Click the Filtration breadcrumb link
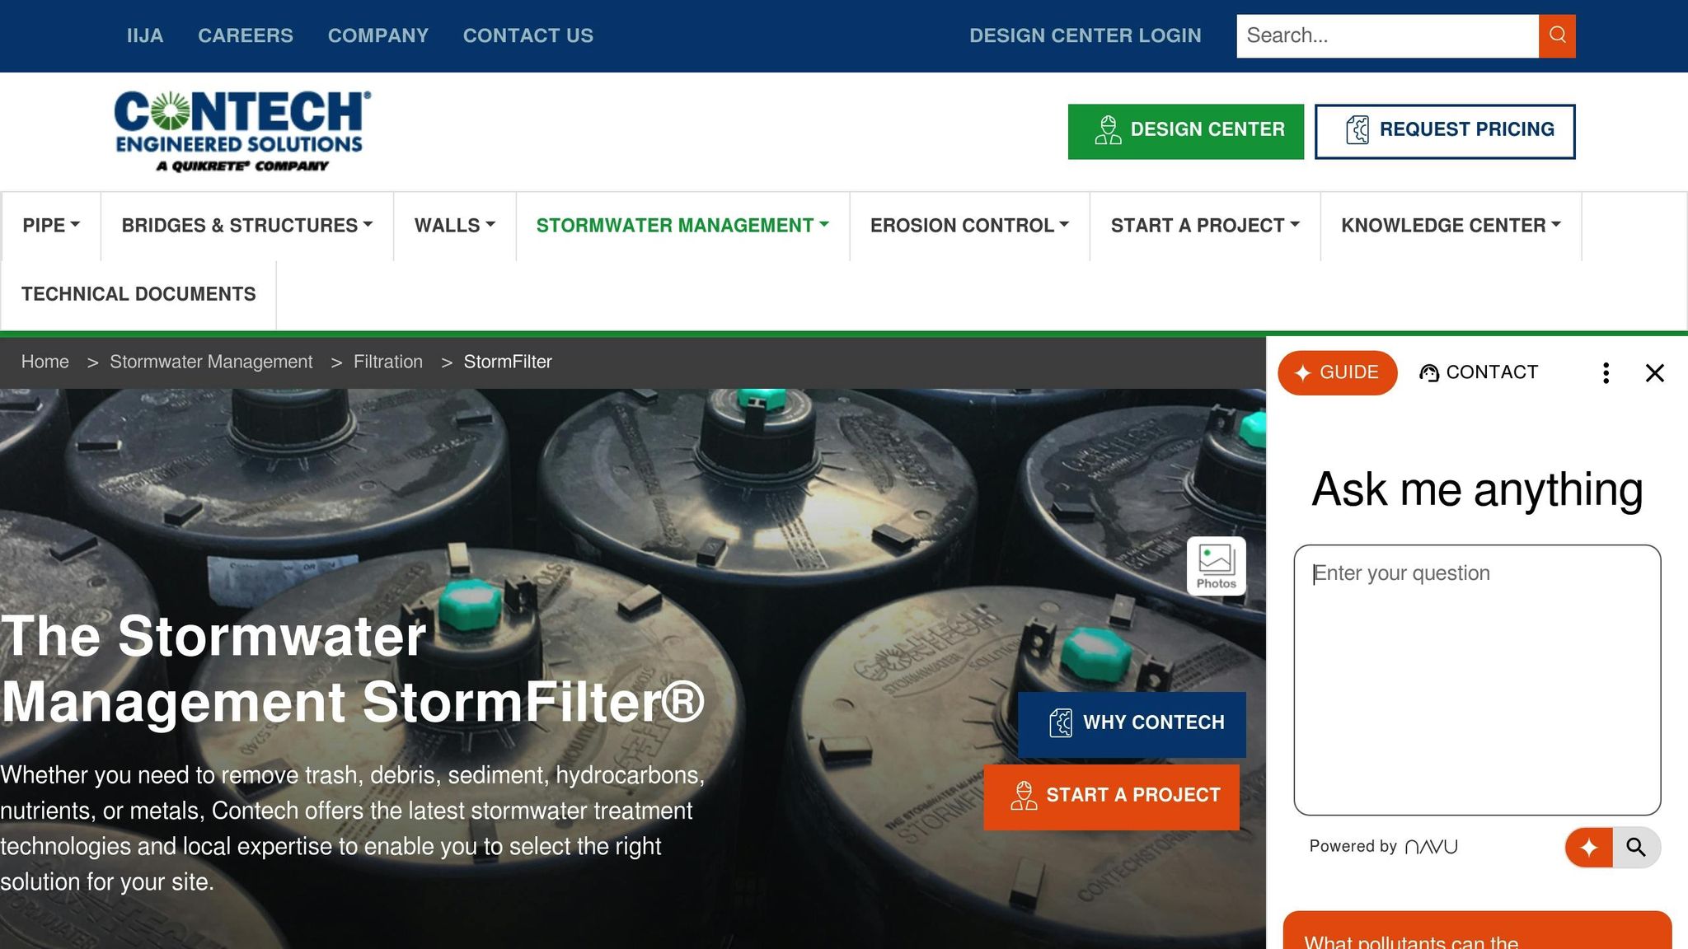The width and height of the screenshot is (1688, 949). [388, 362]
